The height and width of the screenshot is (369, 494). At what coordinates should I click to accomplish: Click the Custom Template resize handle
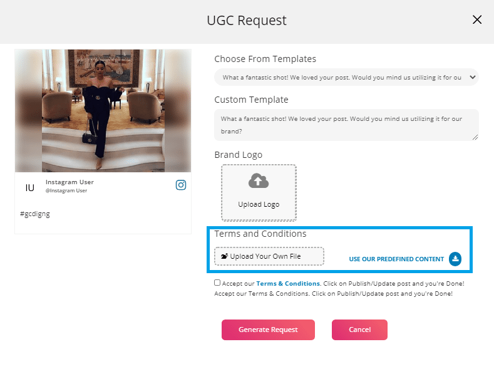click(x=475, y=137)
